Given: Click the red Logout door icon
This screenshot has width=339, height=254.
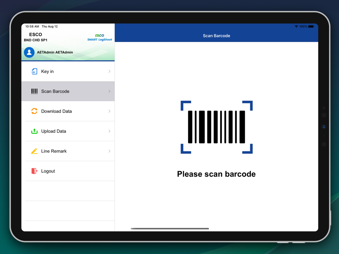Looking at the screenshot, I should [x=34, y=171].
